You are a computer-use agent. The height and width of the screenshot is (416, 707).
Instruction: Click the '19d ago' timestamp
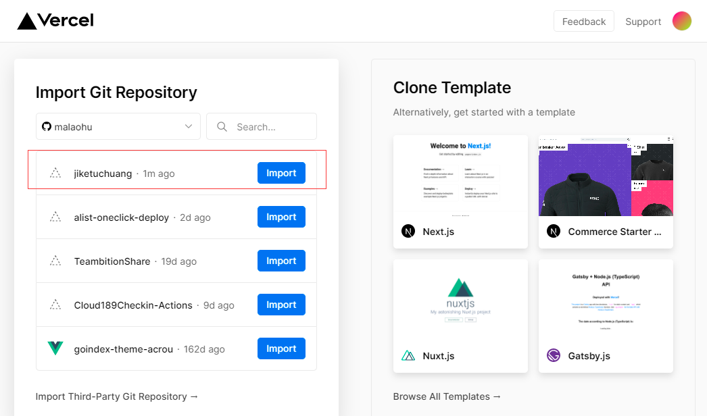[179, 261]
